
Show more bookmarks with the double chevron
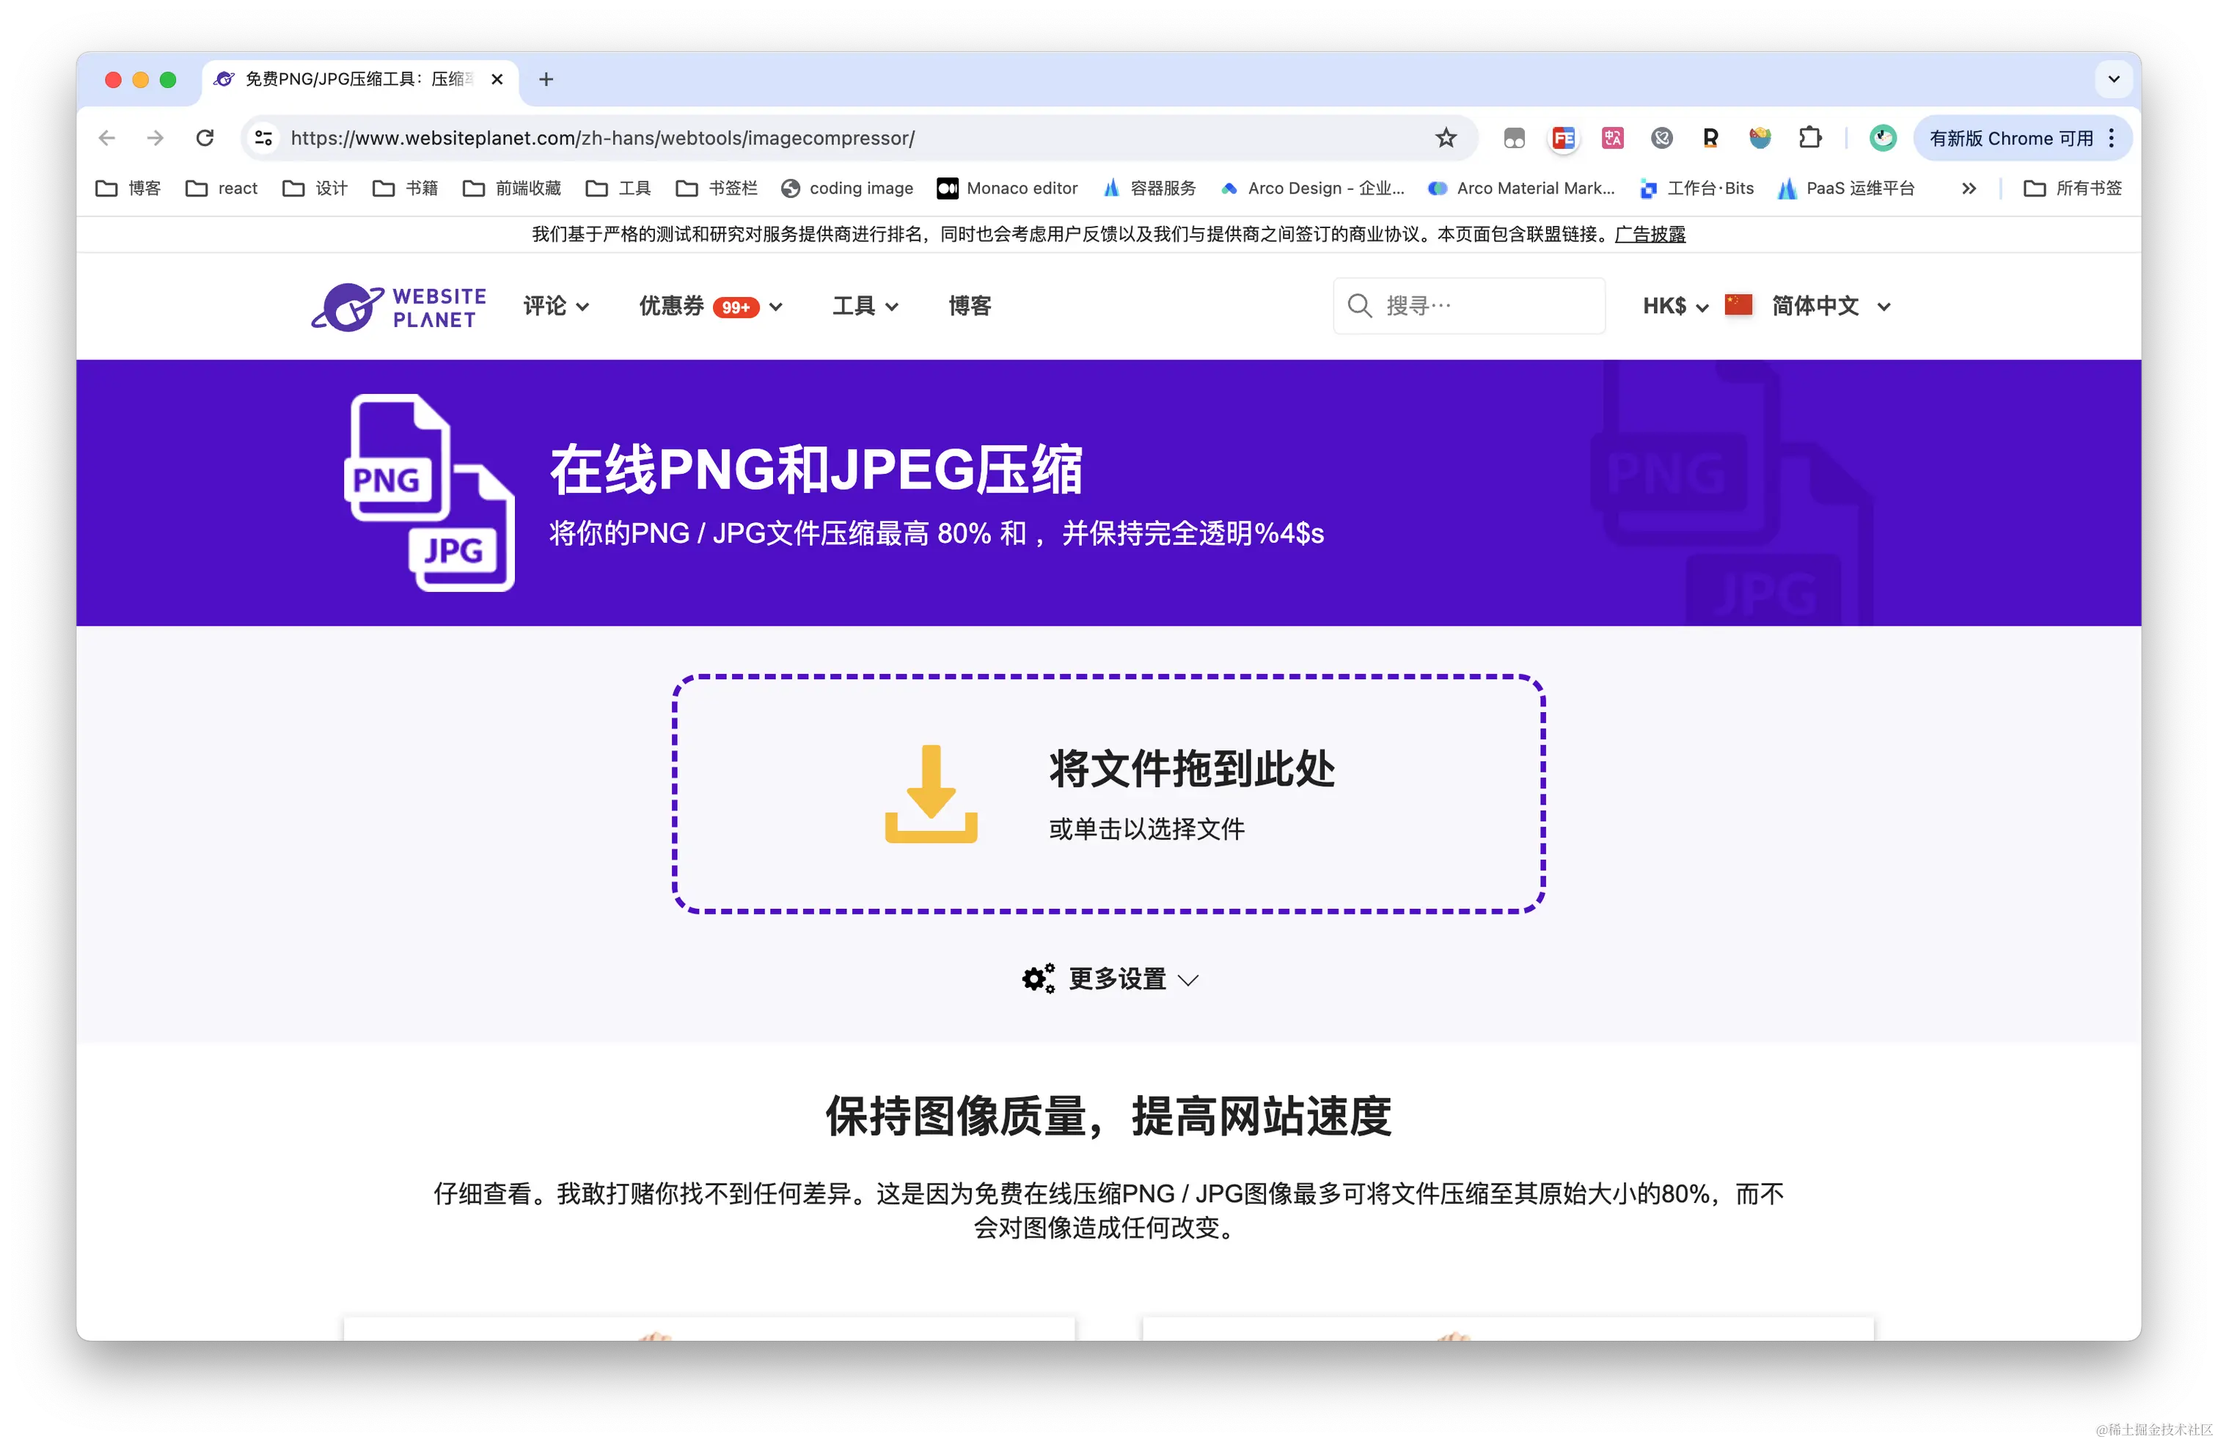(x=1969, y=189)
